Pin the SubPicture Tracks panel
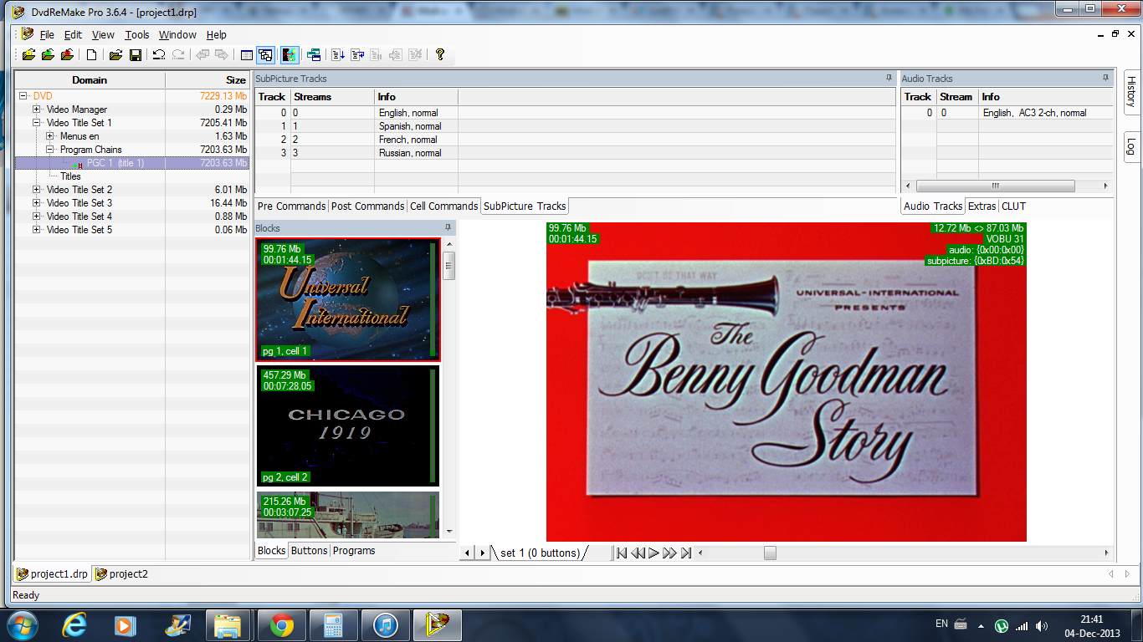Viewport: 1143px width, 642px height. (x=889, y=78)
